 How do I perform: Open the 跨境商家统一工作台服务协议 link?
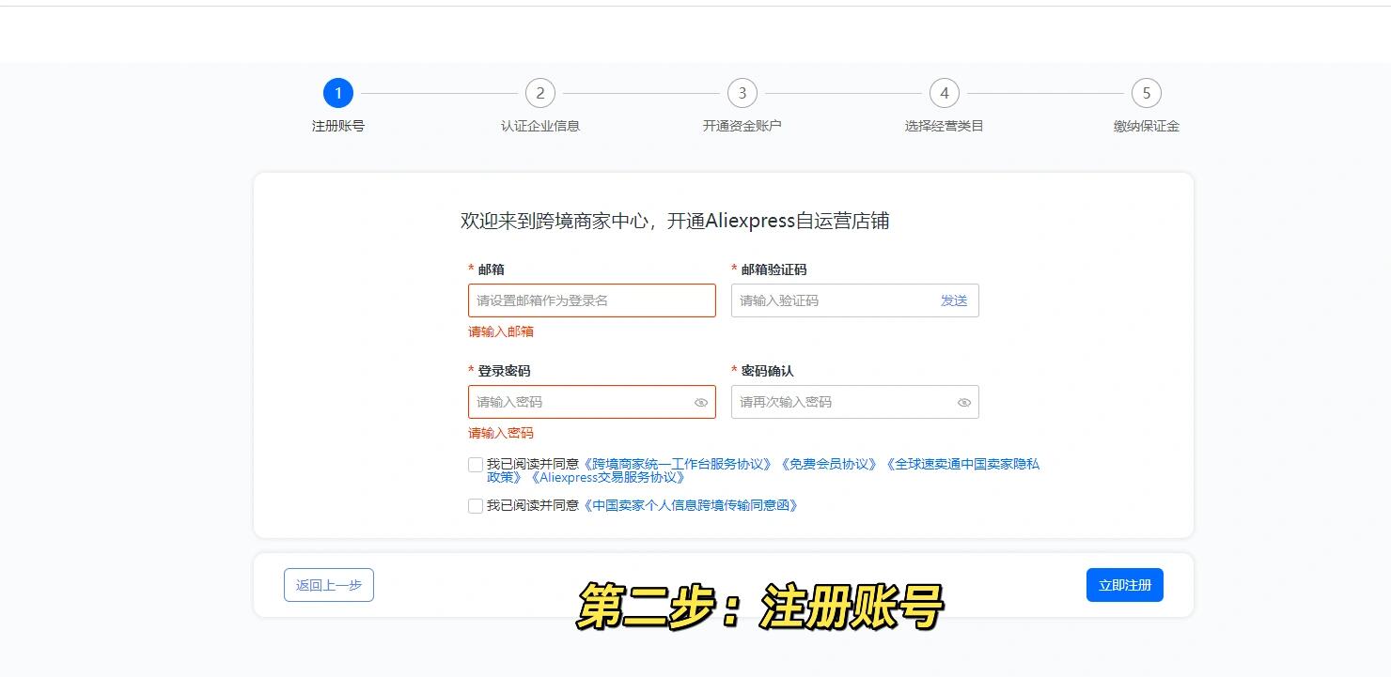click(x=679, y=464)
